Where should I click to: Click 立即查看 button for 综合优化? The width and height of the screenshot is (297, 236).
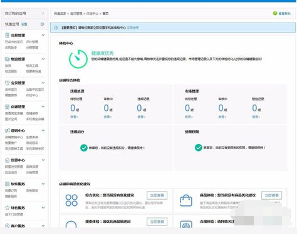pyautogui.click(x=157, y=195)
